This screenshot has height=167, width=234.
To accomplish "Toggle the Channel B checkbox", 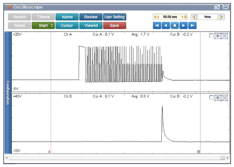I will tap(211, 98).
